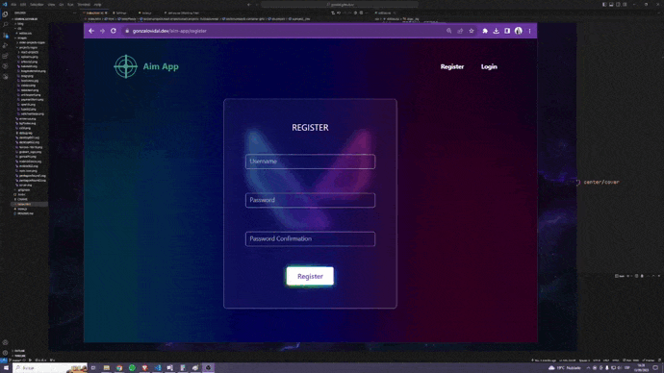Focus the Password input field

point(310,200)
